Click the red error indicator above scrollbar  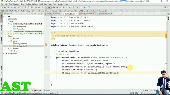(x=166, y=16)
